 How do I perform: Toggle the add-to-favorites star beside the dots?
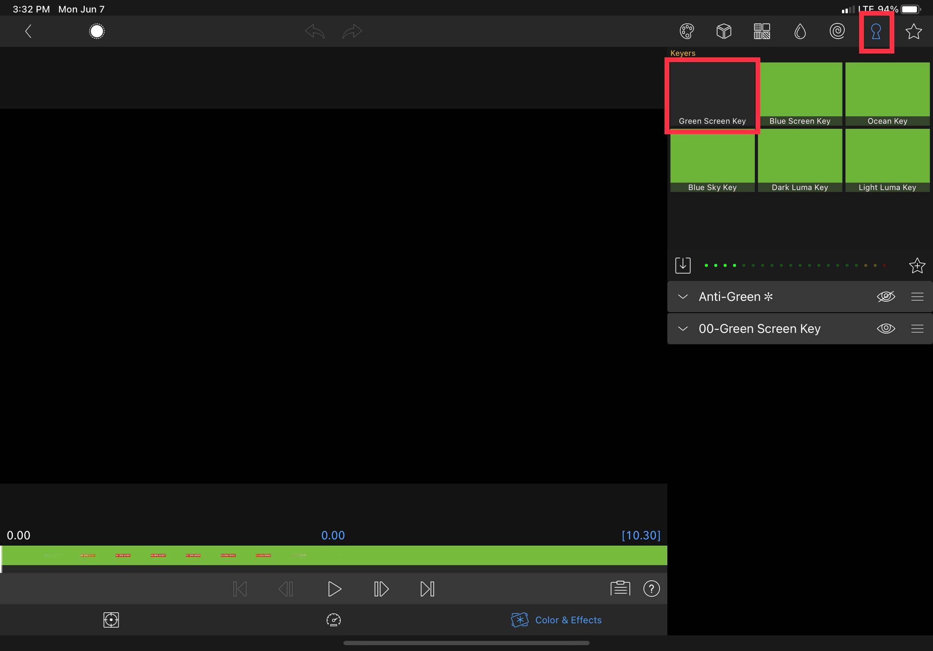[917, 266]
